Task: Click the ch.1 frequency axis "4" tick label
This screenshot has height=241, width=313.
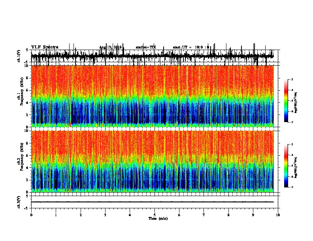Action: click(x=28, y=103)
